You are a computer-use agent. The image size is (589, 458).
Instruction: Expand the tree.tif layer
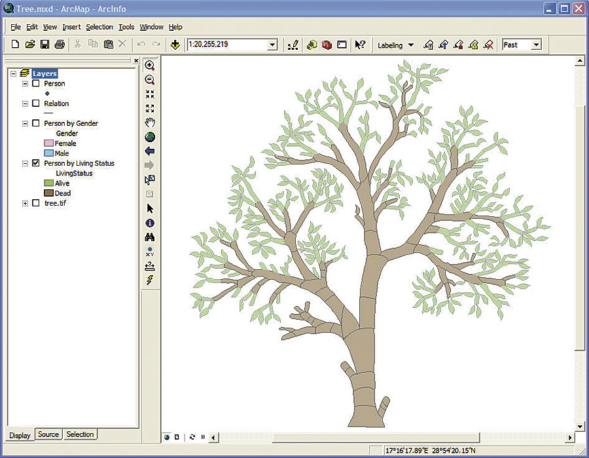[x=25, y=203]
